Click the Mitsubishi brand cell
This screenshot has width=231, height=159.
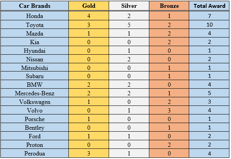coord(35,68)
